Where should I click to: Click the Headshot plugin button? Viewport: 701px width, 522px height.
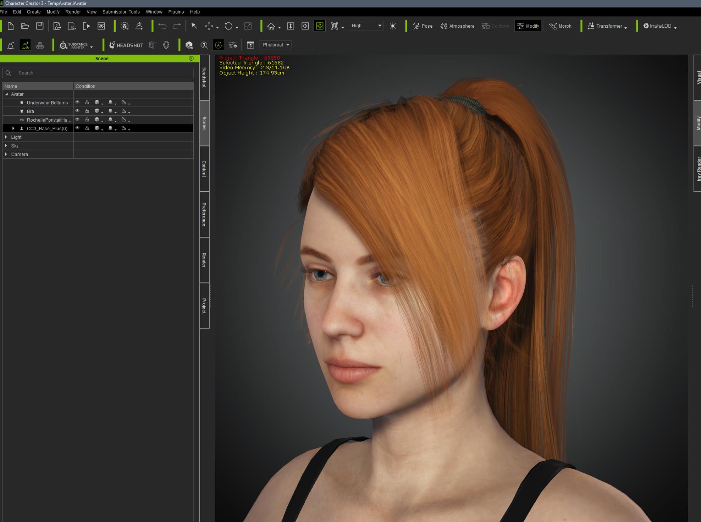pyautogui.click(x=126, y=45)
